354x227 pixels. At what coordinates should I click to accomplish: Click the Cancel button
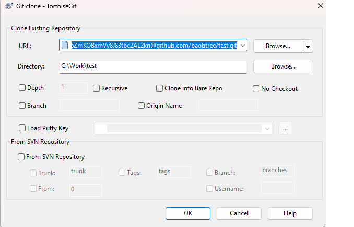[x=239, y=213]
